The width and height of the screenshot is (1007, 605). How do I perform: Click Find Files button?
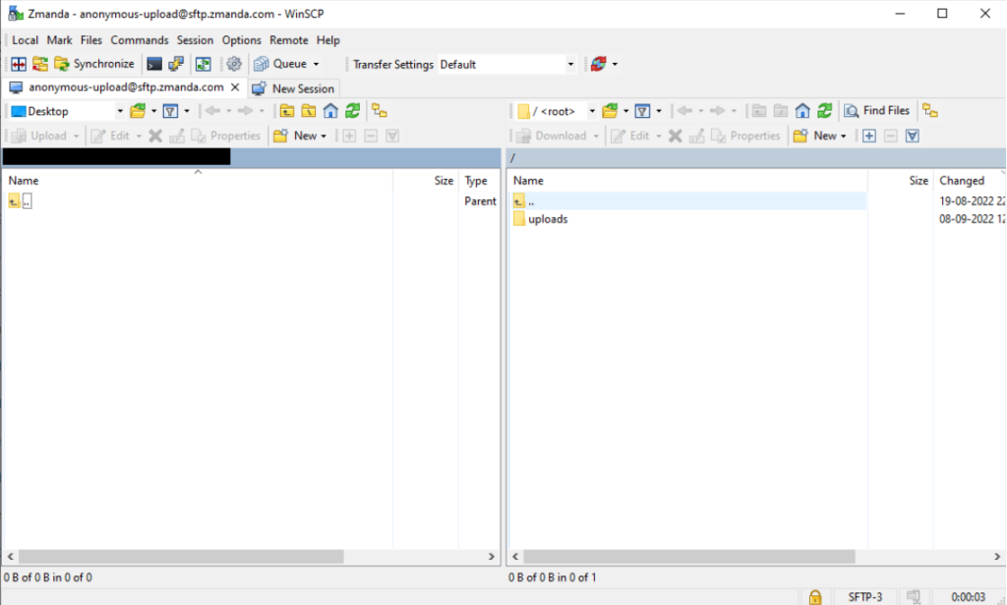pos(877,111)
